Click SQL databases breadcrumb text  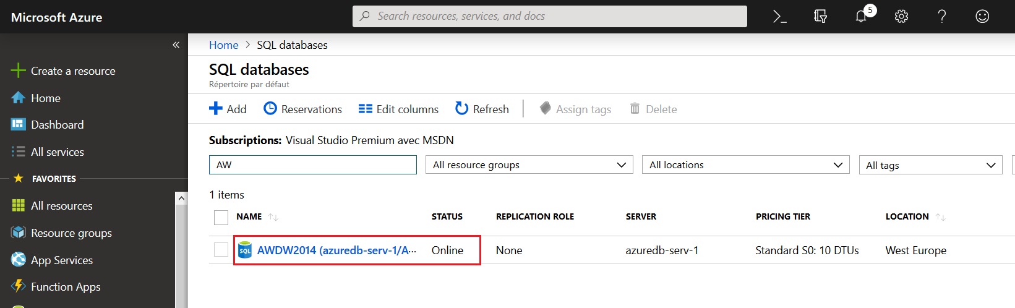click(x=292, y=45)
